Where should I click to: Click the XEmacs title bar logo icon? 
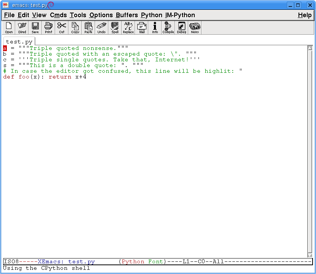pyautogui.click(x=5, y=5)
